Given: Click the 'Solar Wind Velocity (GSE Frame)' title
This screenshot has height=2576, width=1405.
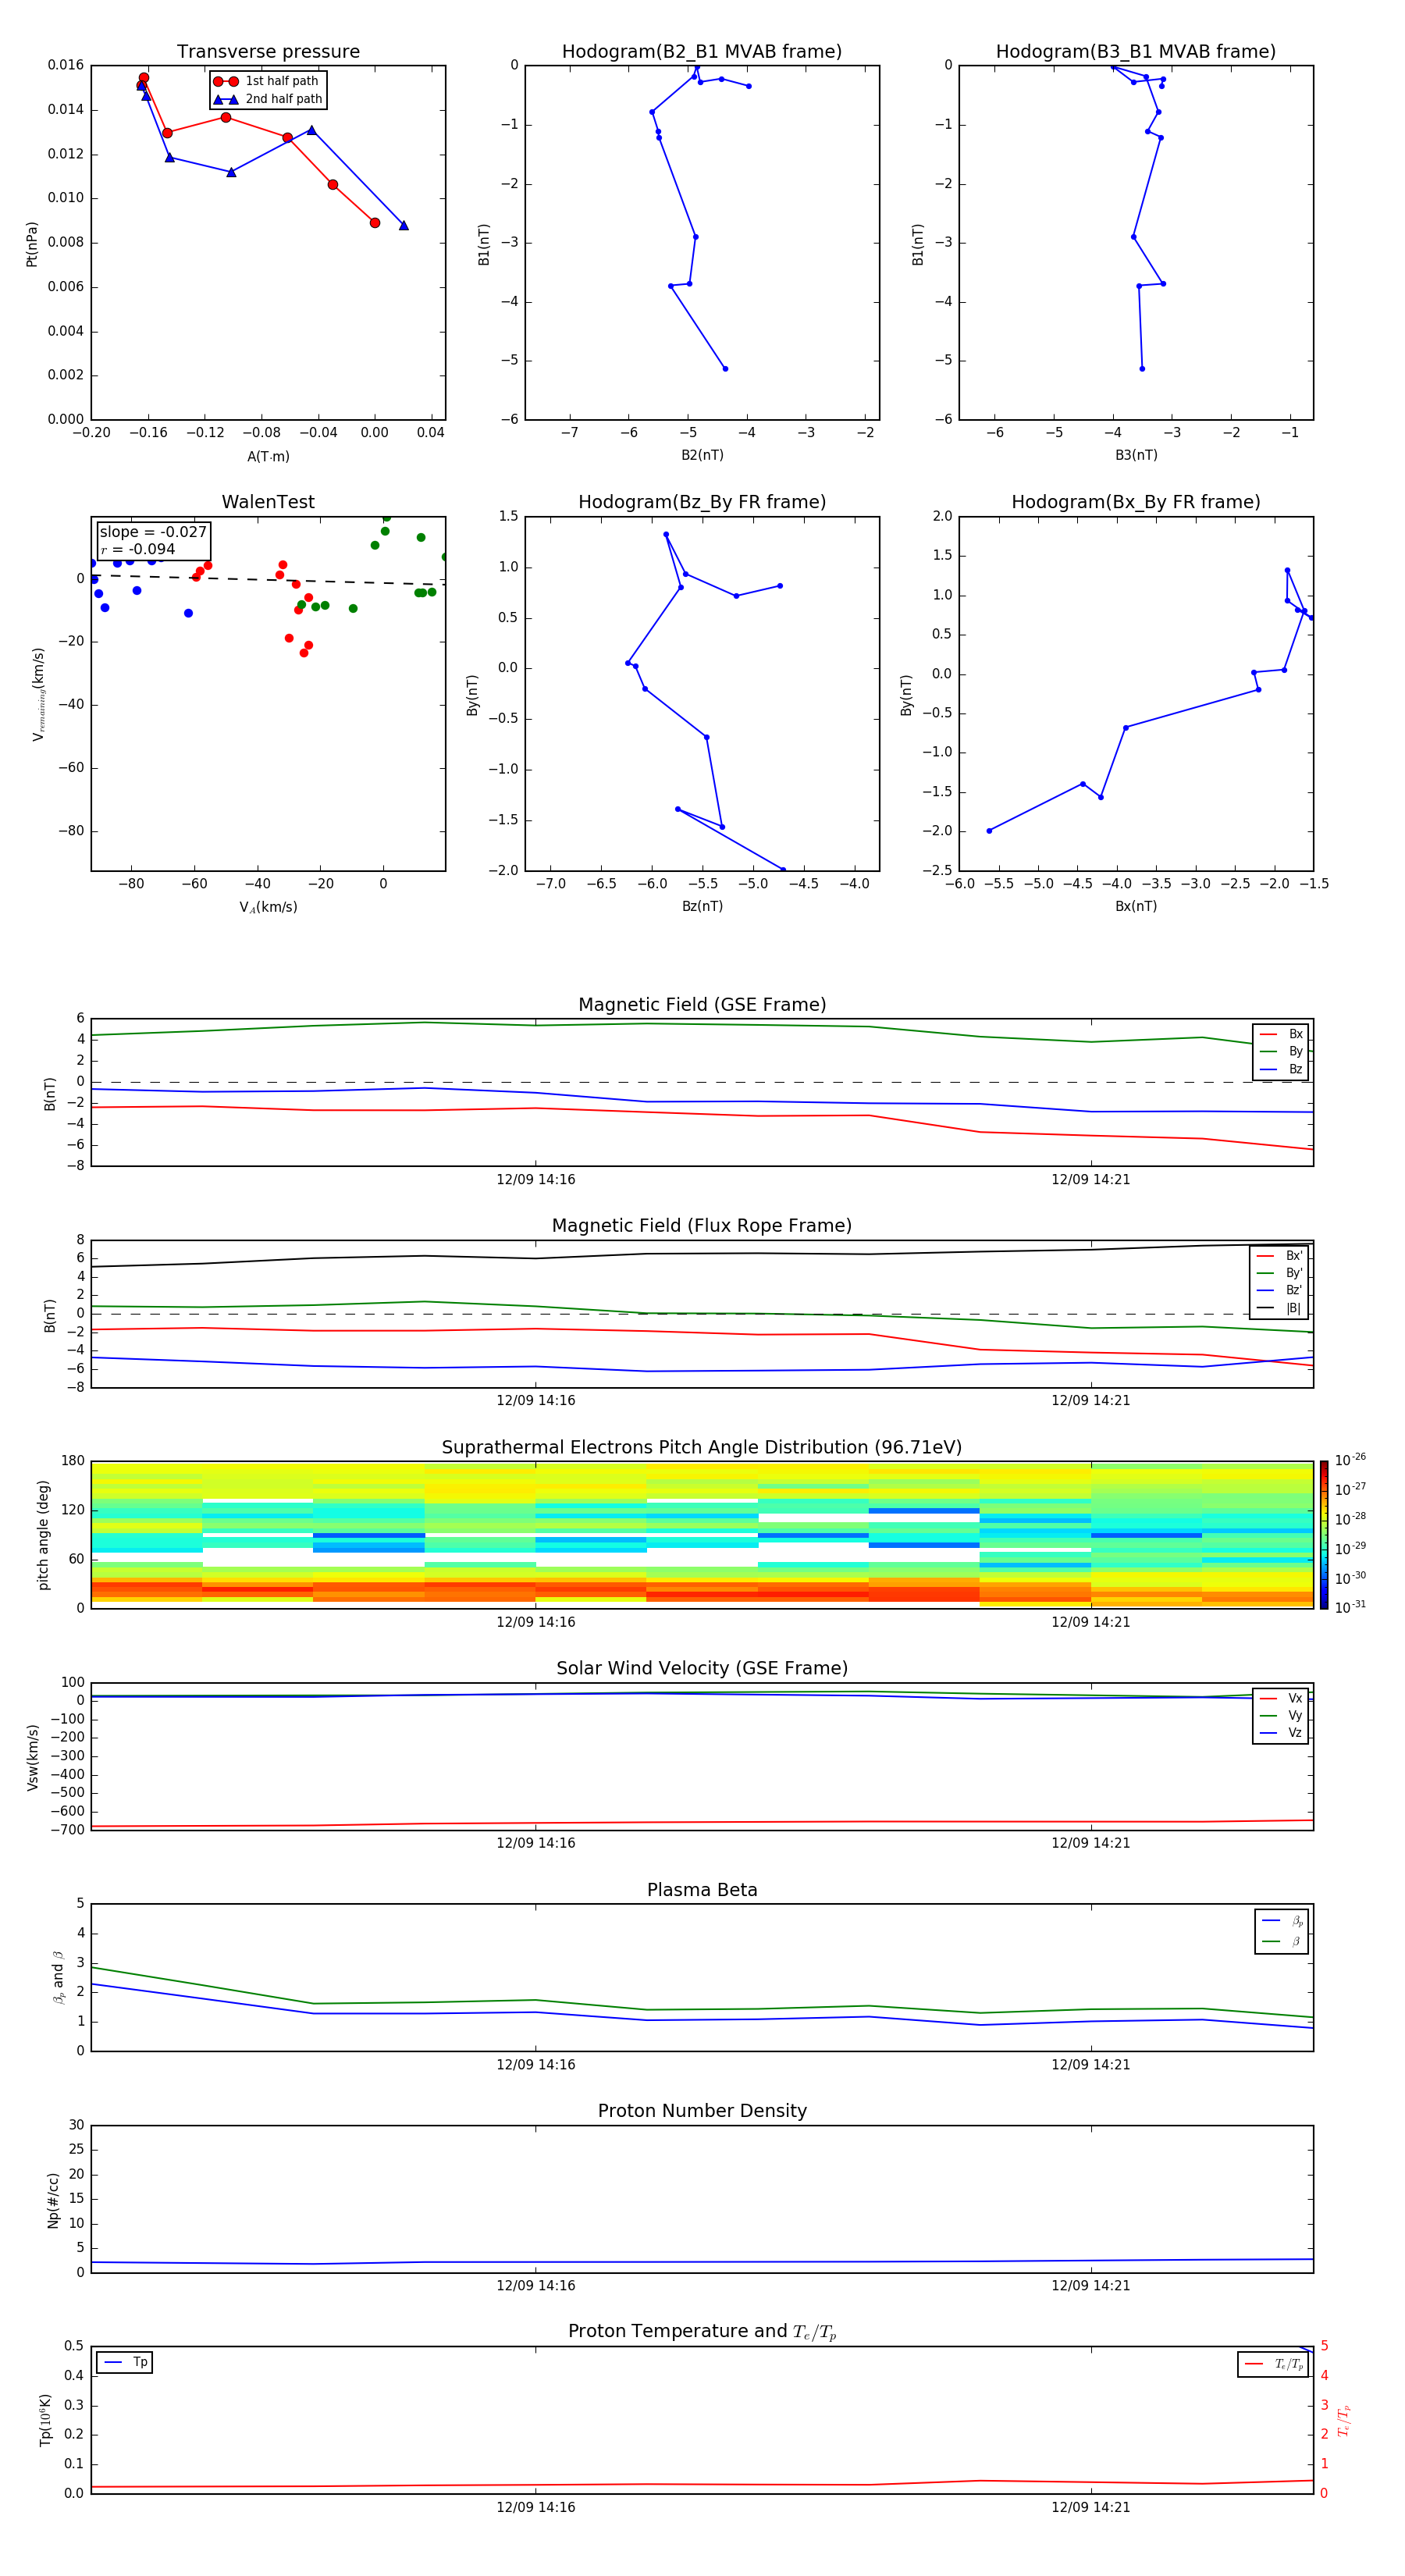Looking at the screenshot, I should click(x=702, y=1668).
